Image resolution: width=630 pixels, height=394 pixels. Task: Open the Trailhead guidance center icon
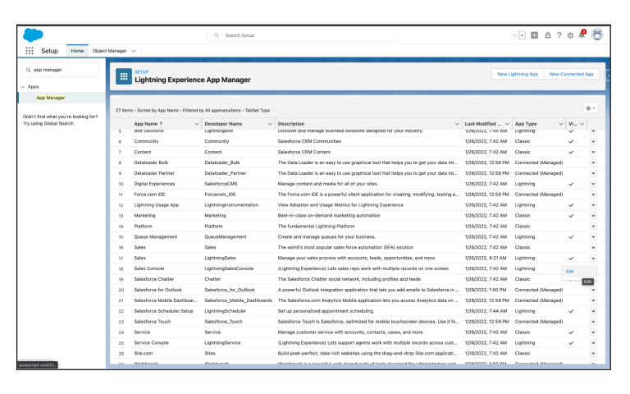(548, 35)
